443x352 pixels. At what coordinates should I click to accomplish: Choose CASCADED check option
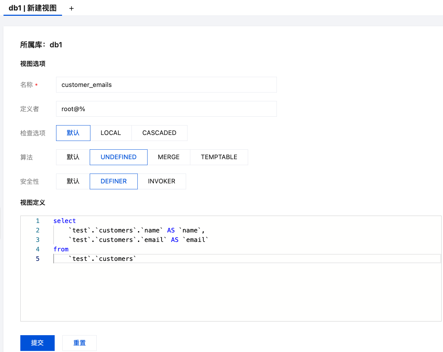pyautogui.click(x=159, y=133)
